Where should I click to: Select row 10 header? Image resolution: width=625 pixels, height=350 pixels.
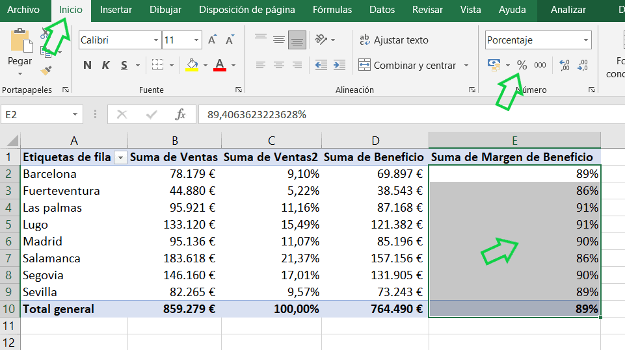[10, 309]
